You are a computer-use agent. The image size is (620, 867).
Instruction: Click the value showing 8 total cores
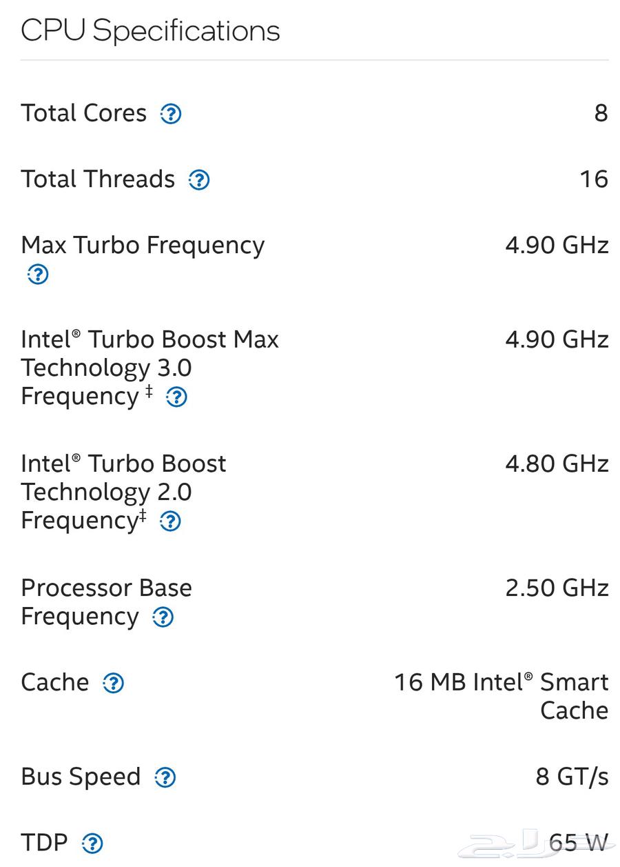601,112
